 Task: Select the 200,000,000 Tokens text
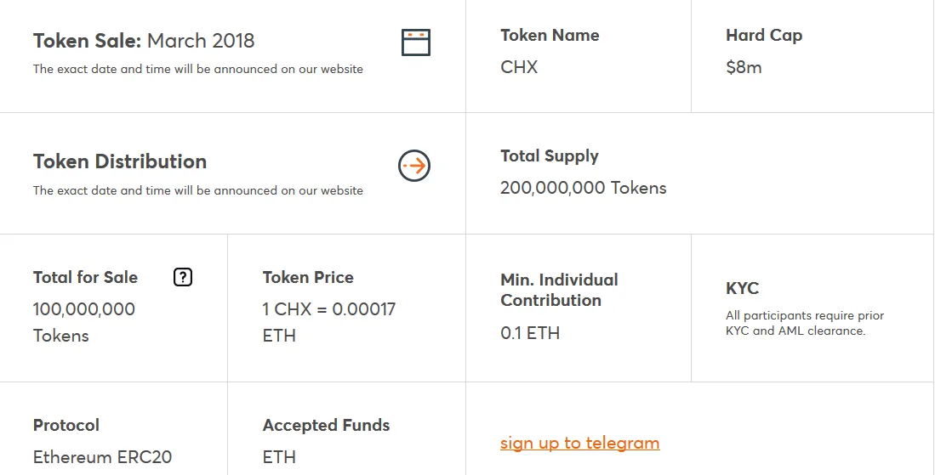pyautogui.click(x=583, y=188)
